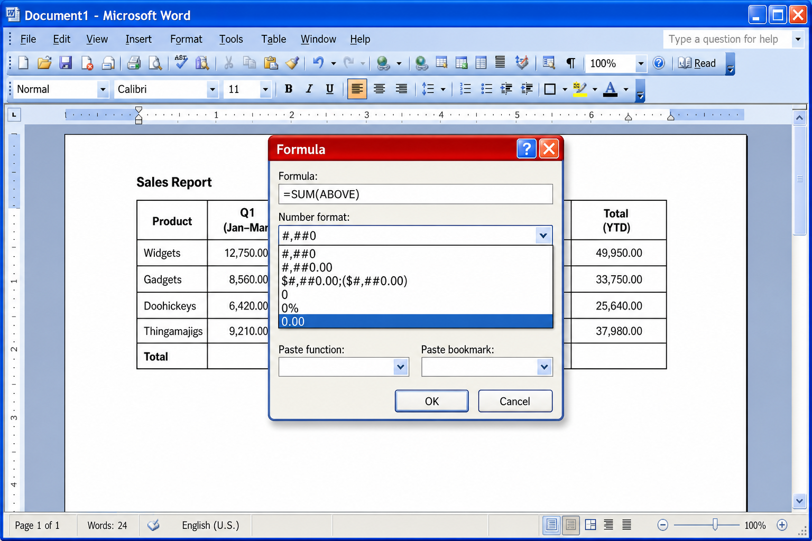Confirm the formula with OK
Image resolution: width=812 pixels, height=541 pixels.
432,401
